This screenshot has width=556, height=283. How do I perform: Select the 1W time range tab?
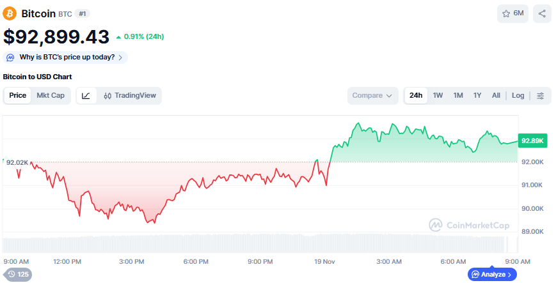click(438, 96)
